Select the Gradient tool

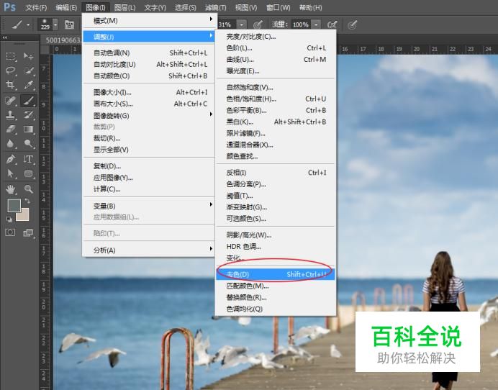[x=28, y=129]
